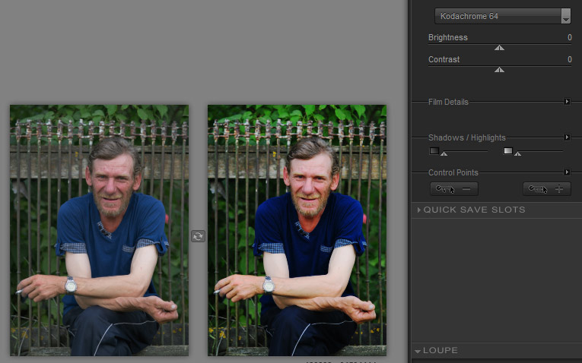Click the right preview image thumbnail

[297, 230]
